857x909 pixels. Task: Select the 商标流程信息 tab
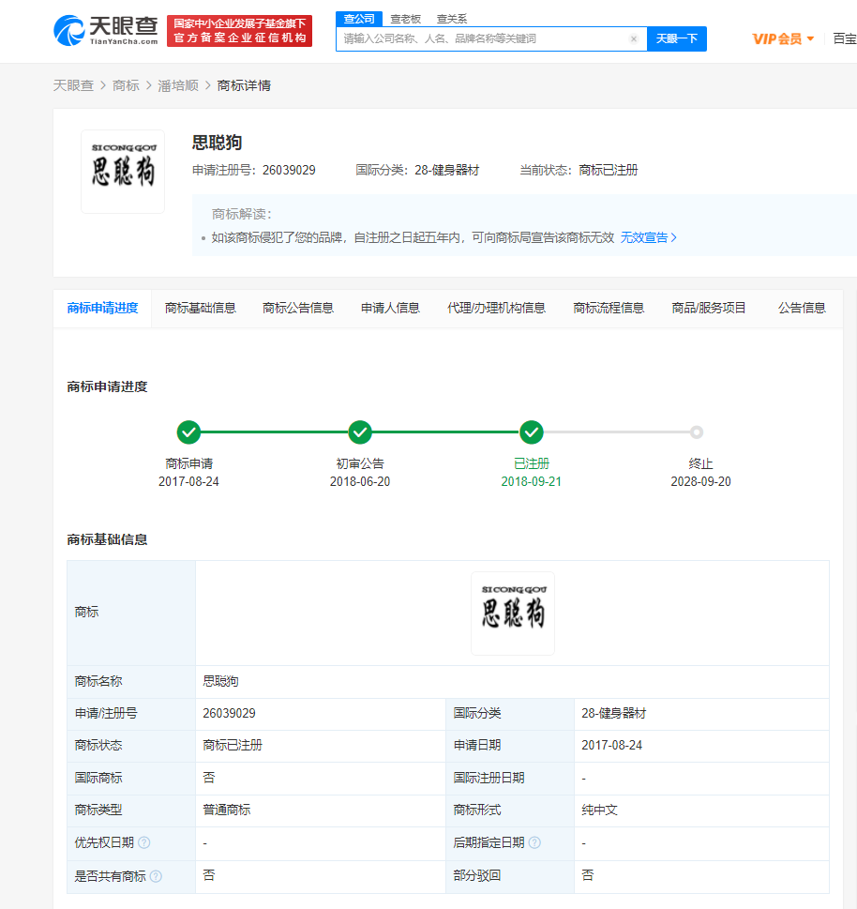click(609, 308)
